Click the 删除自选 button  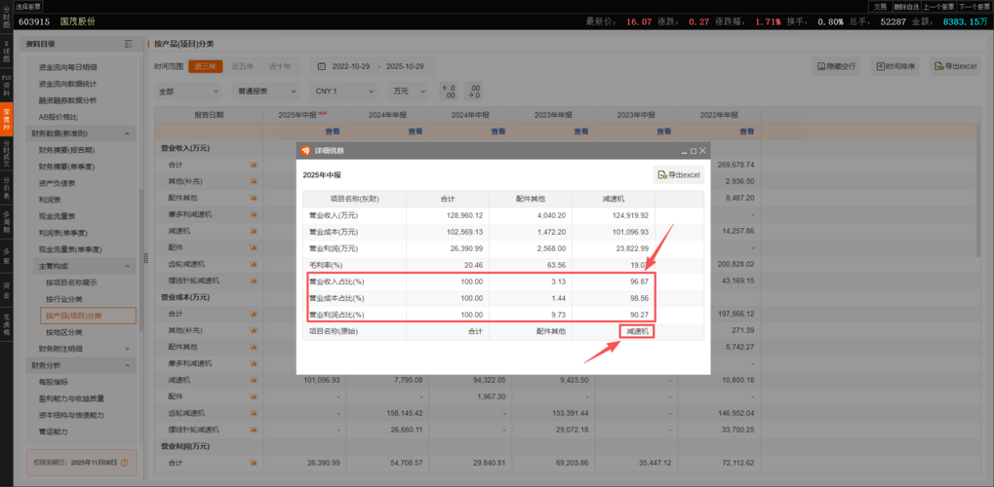coord(906,7)
